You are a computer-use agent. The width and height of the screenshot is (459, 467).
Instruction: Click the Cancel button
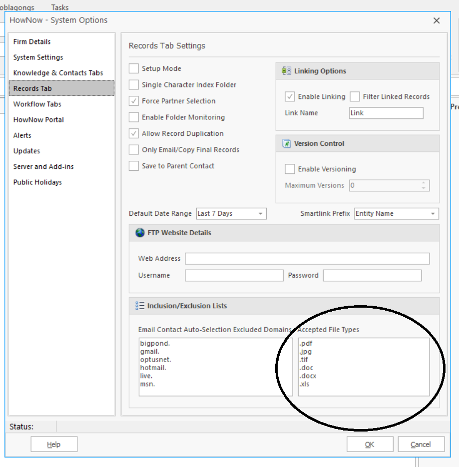(421, 445)
